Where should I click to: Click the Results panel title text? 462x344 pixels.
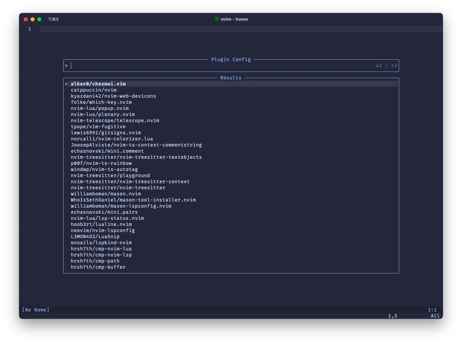pyautogui.click(x=231, y=78)
